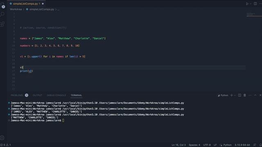The width and height of the screenshot is (262, 147).
Task: Click the unsaved dot on simpleListComps.py tab
Action: coord(43,4)
